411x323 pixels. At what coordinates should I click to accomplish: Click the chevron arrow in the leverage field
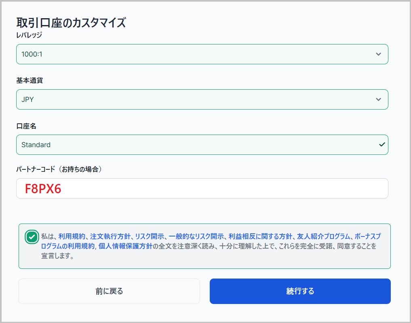(x=378, y=54)
